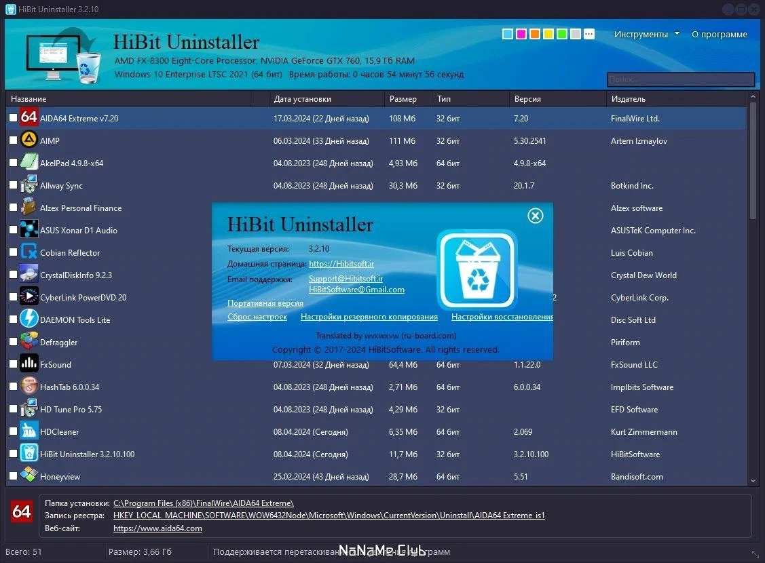The height and width of the screenshot is (563, 765).
Task: Check the AIMP checkbox
Action: [x=13, y=140]
